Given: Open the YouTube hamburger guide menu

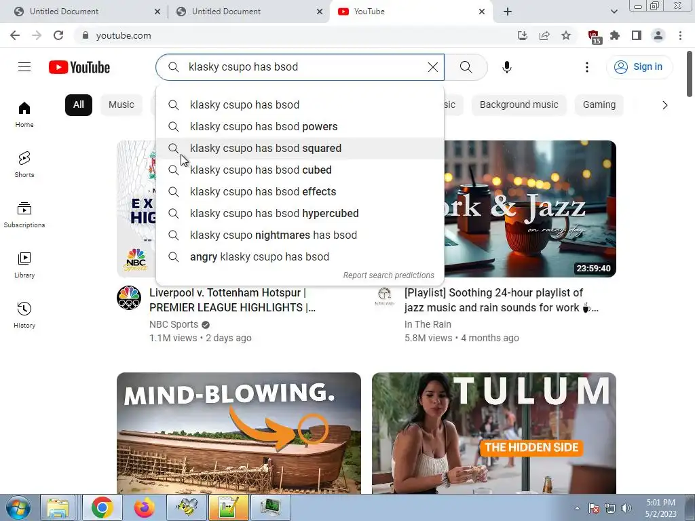Looking at the screenshot, I should (24, 67).
